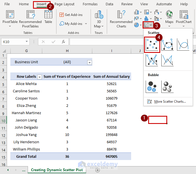Switch to the Formulas tab
The image size is (196, 174).
click(90, 4)
